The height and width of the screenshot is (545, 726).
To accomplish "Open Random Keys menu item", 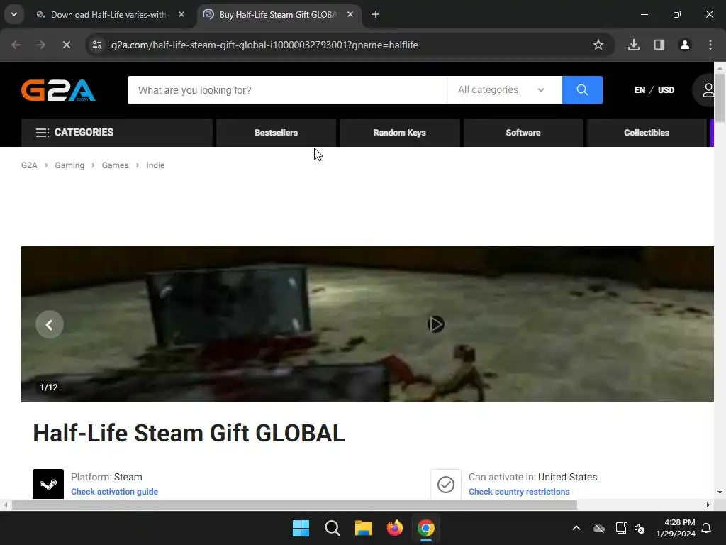I will (x=400, y=133).
